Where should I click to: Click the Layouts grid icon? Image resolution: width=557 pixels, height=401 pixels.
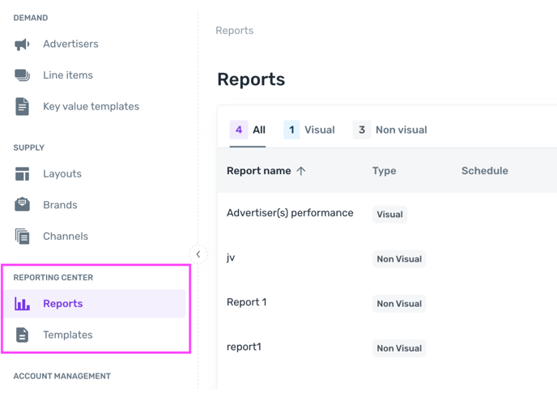[22, 174]
